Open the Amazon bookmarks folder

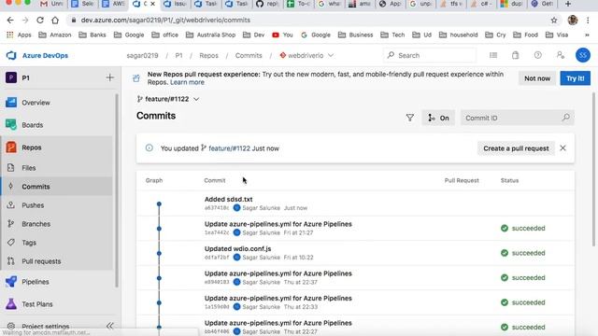tap(55, 35)
